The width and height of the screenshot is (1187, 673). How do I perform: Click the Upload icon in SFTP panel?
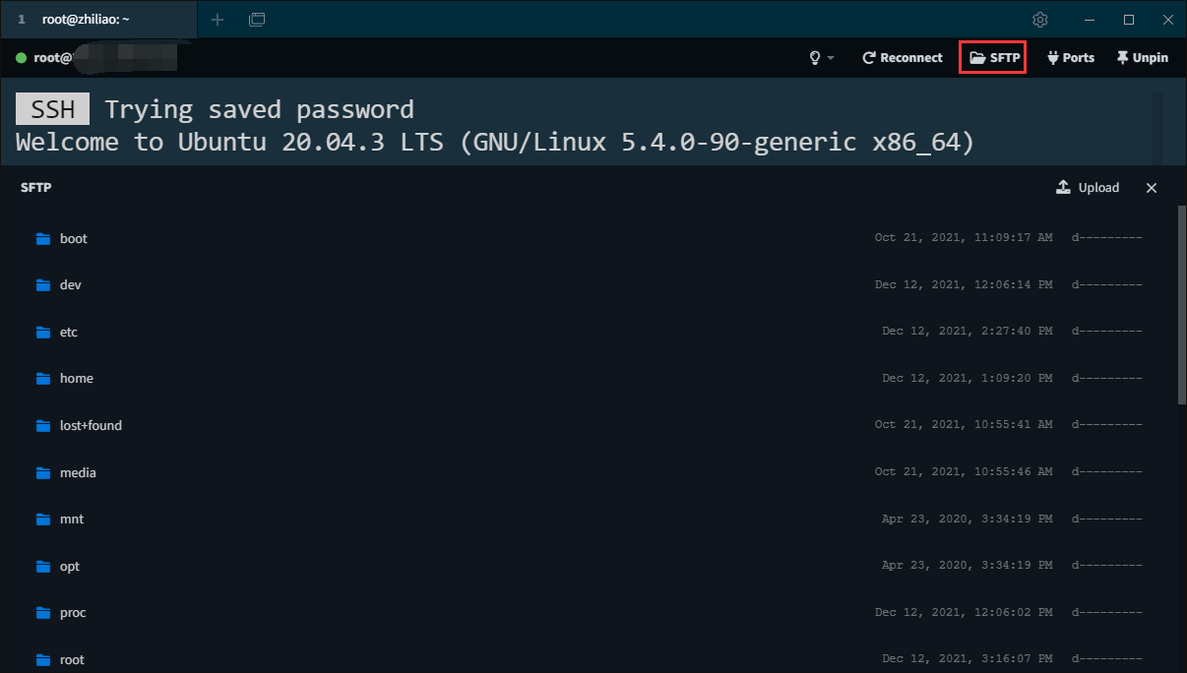tap(1063, 187)
